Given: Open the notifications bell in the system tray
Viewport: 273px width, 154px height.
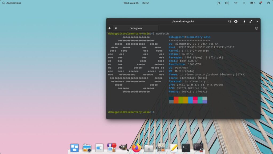Looking at the screenshot, I should click(260, 3).
